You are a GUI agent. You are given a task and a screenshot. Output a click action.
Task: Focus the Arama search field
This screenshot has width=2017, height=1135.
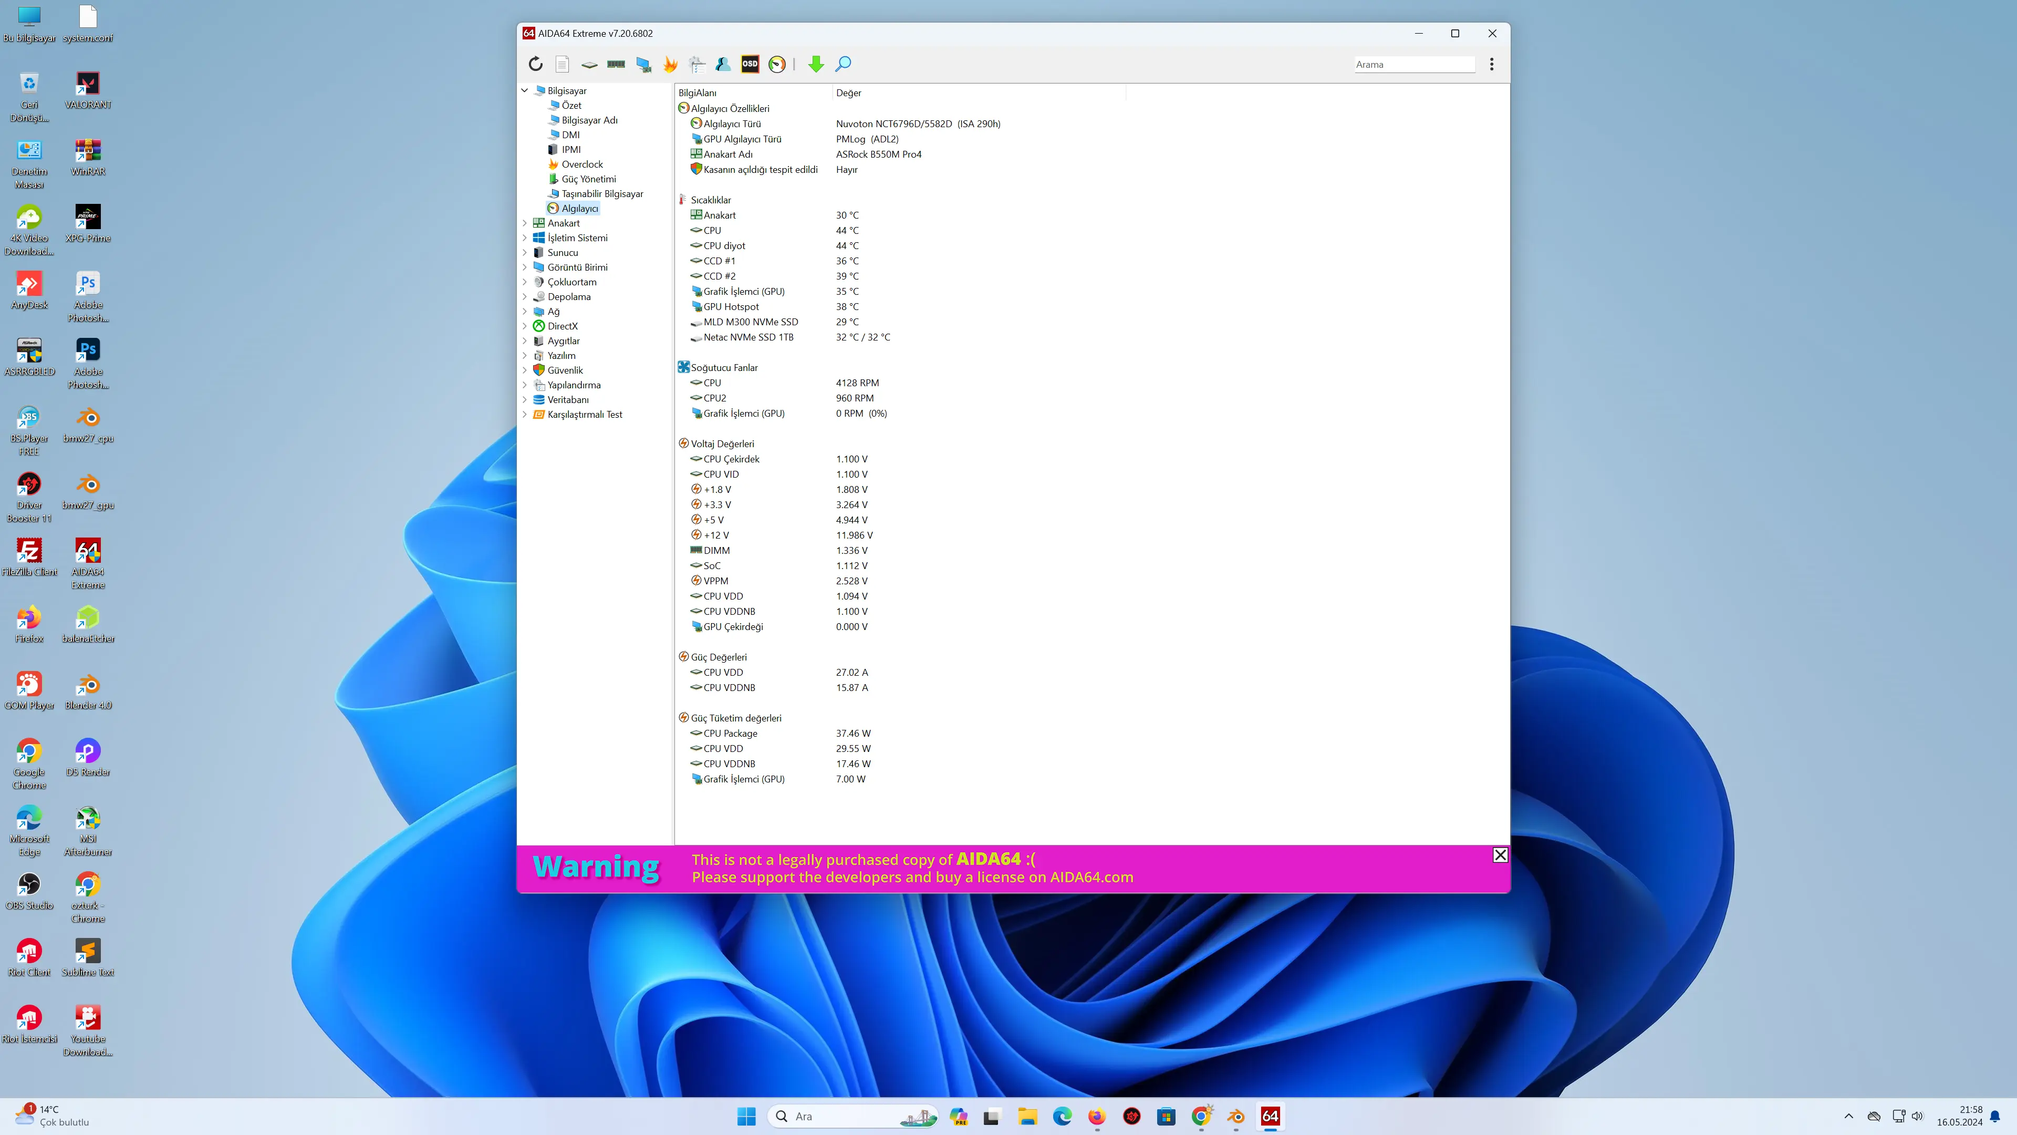click(x=1414, y=64)
